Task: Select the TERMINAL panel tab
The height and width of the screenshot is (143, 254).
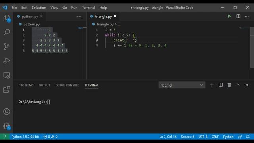Action: click(91, 85)
